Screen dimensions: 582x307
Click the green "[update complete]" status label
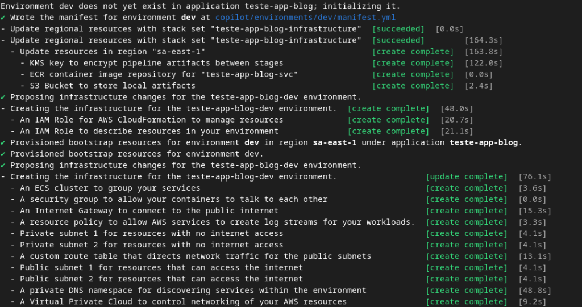(466, 176)
